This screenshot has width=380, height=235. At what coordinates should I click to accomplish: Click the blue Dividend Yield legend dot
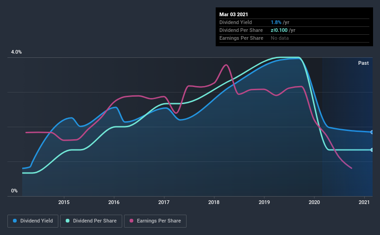coord(15,221)
